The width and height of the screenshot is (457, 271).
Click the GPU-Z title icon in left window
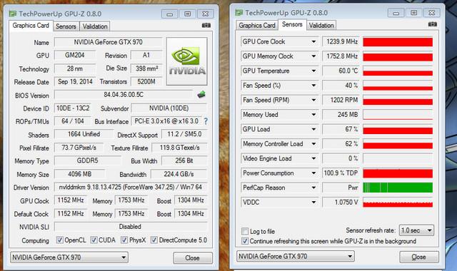click(x=13, y=14)
